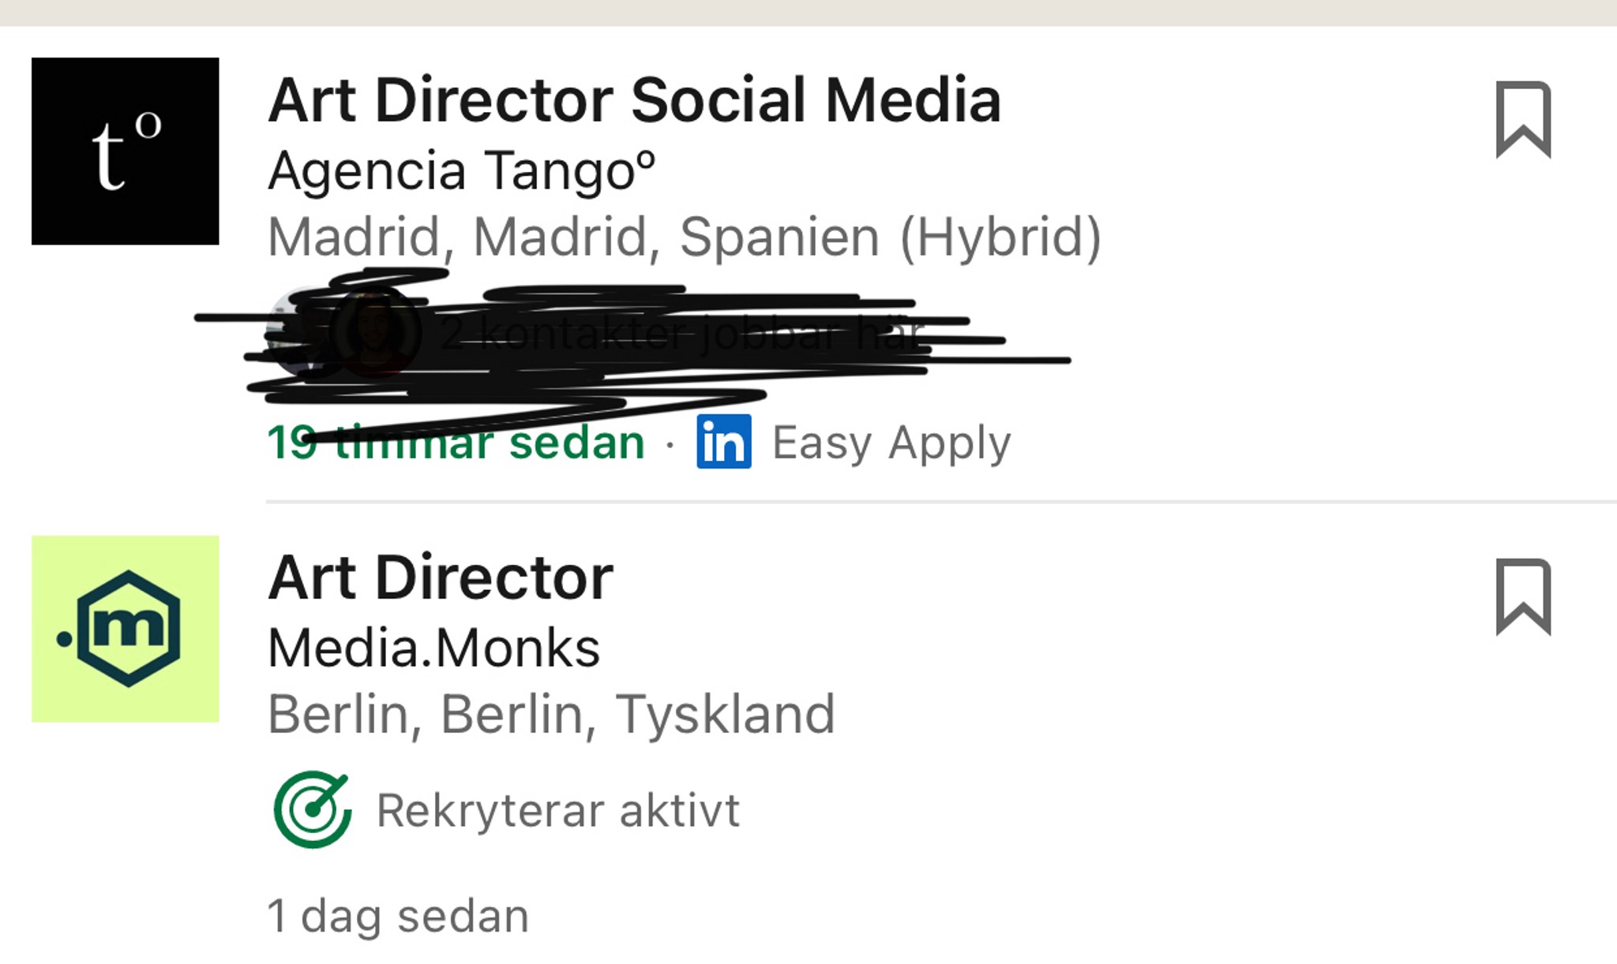Tap the 1 dag sedan timestamp
1617x964 pixels.
pos(398,917)
